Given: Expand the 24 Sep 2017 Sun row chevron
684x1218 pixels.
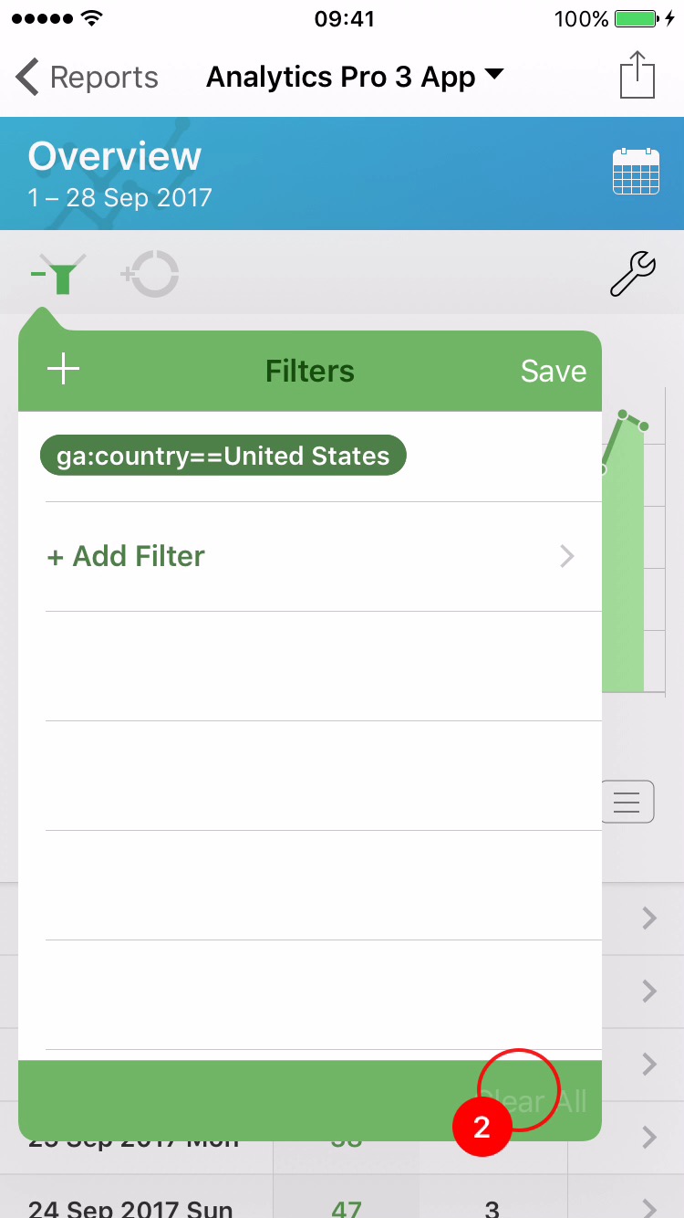Looking at the screenshot, I should click(x=648, y=1207).
